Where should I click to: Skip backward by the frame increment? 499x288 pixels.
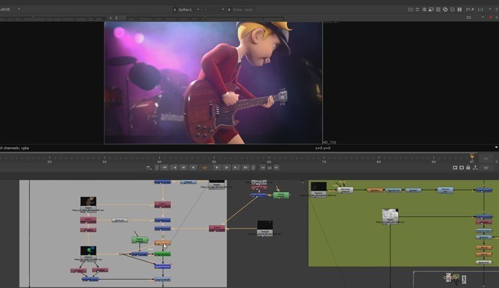coord(263,167)
